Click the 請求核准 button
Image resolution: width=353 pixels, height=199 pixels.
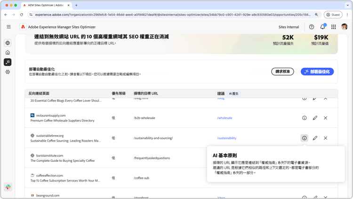tap(282, 72)
